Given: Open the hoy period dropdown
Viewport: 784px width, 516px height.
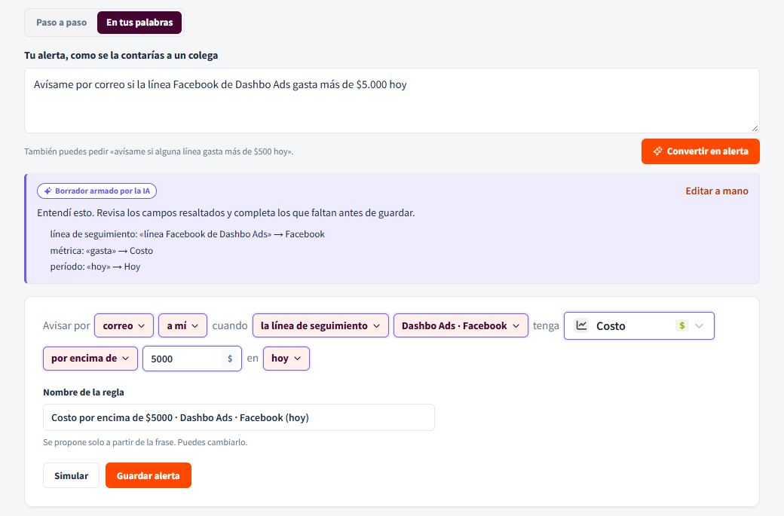Looking at the screenshot, I should [286, 358].
